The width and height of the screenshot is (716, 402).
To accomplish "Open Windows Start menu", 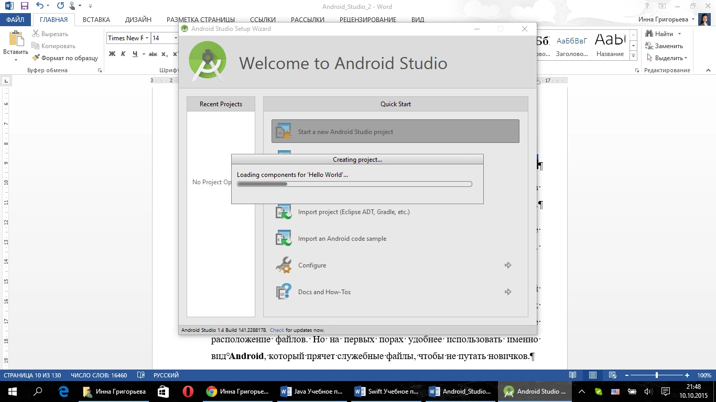I will click(x=13, y=391).
